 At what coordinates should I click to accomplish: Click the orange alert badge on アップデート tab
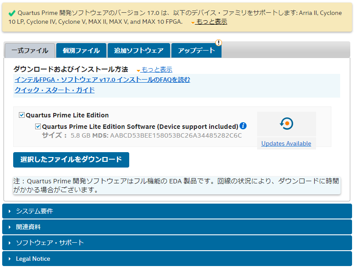coord(218,43)
